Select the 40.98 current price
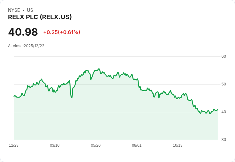 tap(23, 32)
